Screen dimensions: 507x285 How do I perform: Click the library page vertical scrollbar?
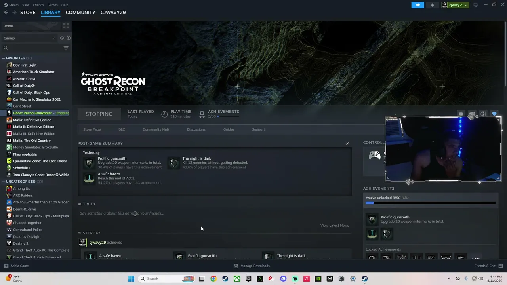pyautogui.click(x=505, y=54)
